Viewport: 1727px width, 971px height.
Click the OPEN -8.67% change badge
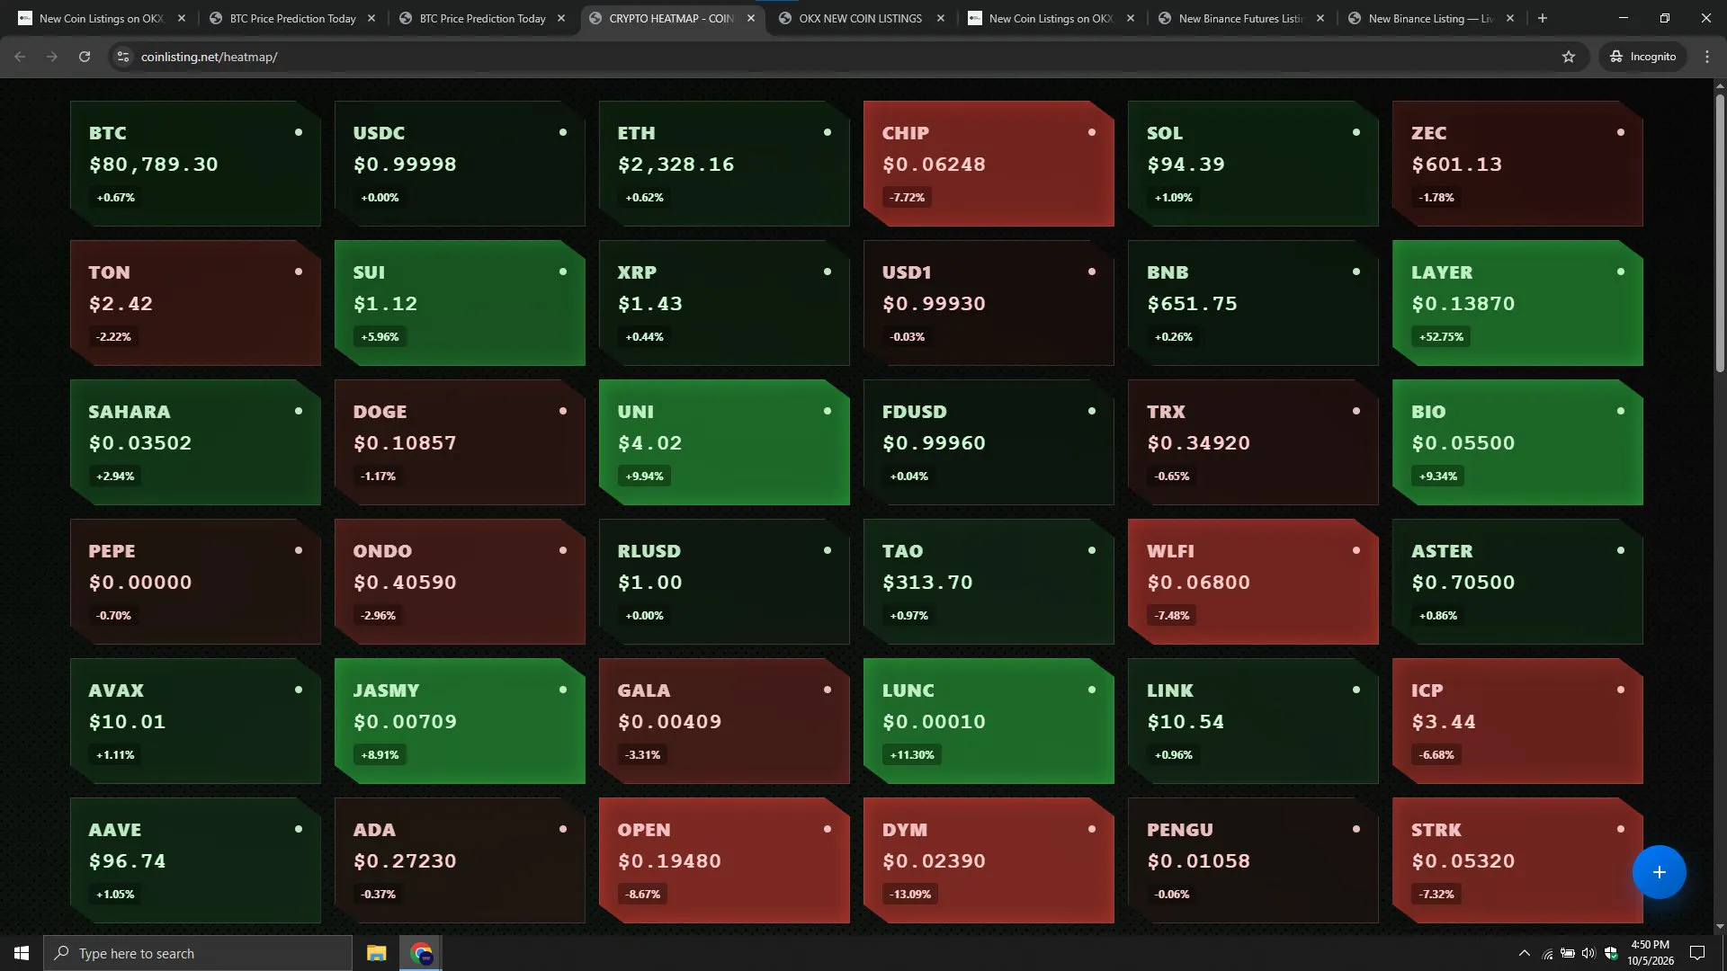[642, 895]
